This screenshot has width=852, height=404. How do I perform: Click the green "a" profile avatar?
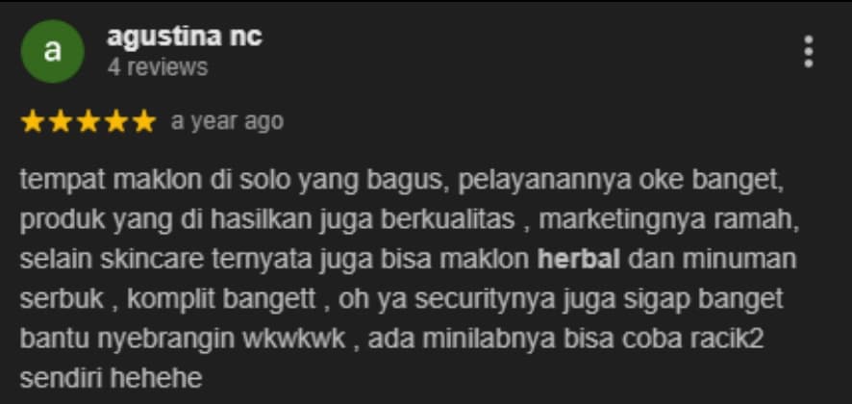pos(52,51)
